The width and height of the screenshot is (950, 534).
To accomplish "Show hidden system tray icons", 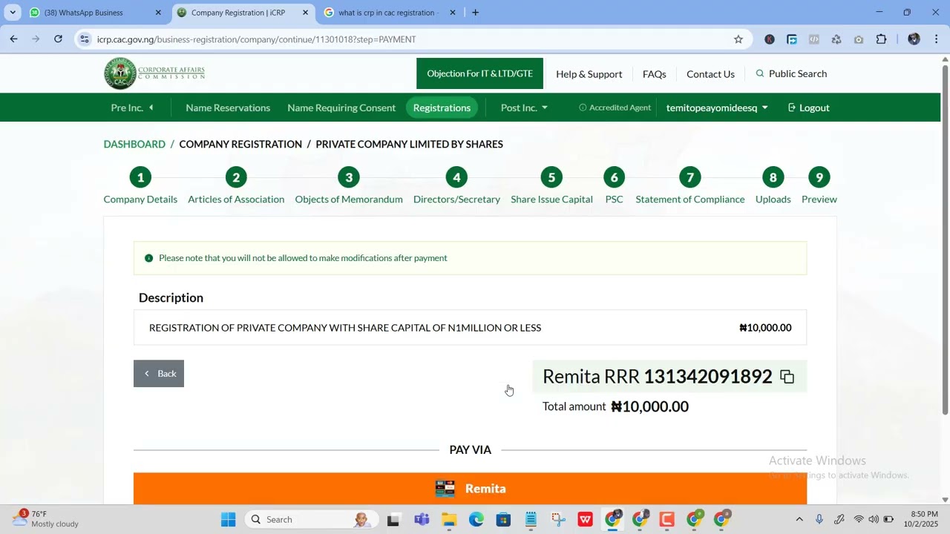I will [799, 519].
